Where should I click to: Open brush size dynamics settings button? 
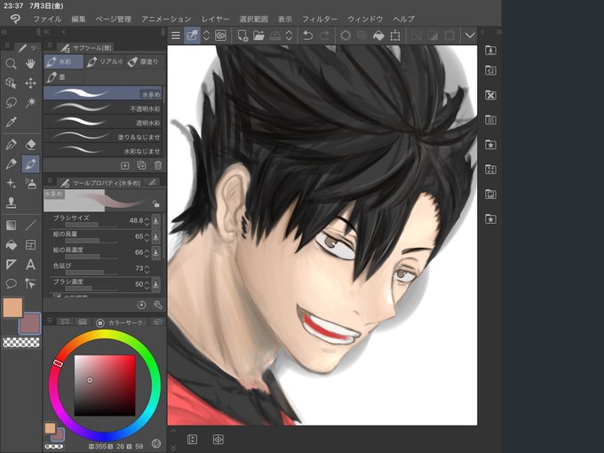pyautogui.click(x=155, y=220)
